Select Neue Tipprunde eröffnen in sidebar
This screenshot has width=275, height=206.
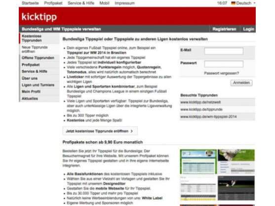coord(39,49)
